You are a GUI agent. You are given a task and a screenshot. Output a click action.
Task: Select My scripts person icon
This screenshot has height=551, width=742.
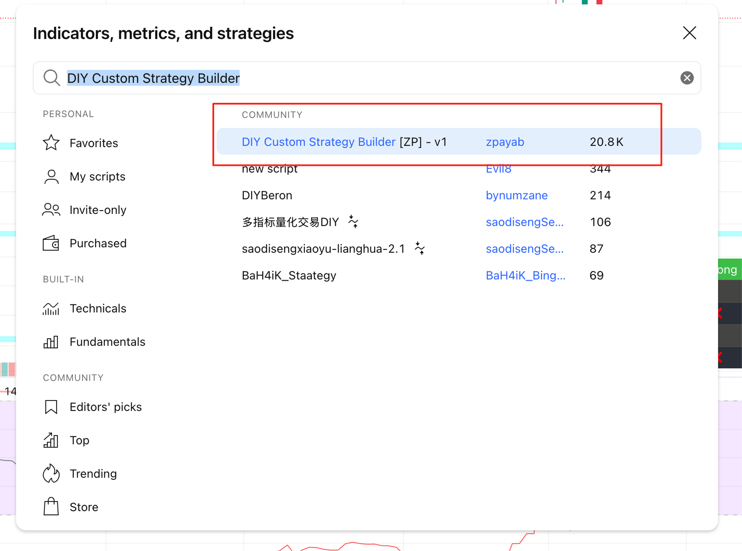(x=51, y=176)
